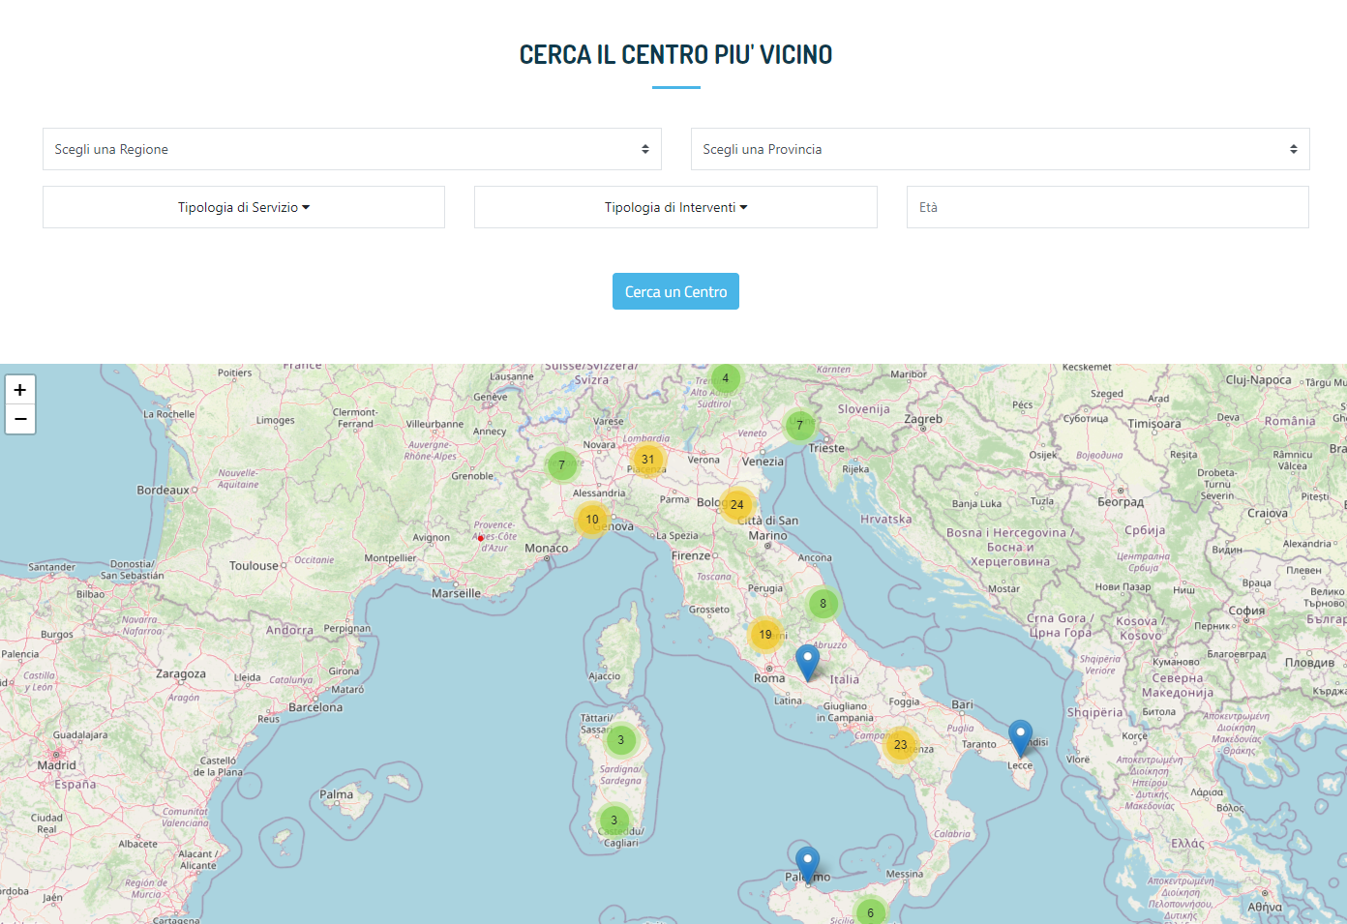Click the Zagreb label on the map
The width and height of the screenshot is (1347, 924).
tap(923, 419)
